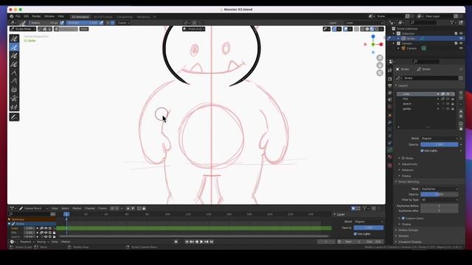Open the Playback popover in timeline

[27, 241]
